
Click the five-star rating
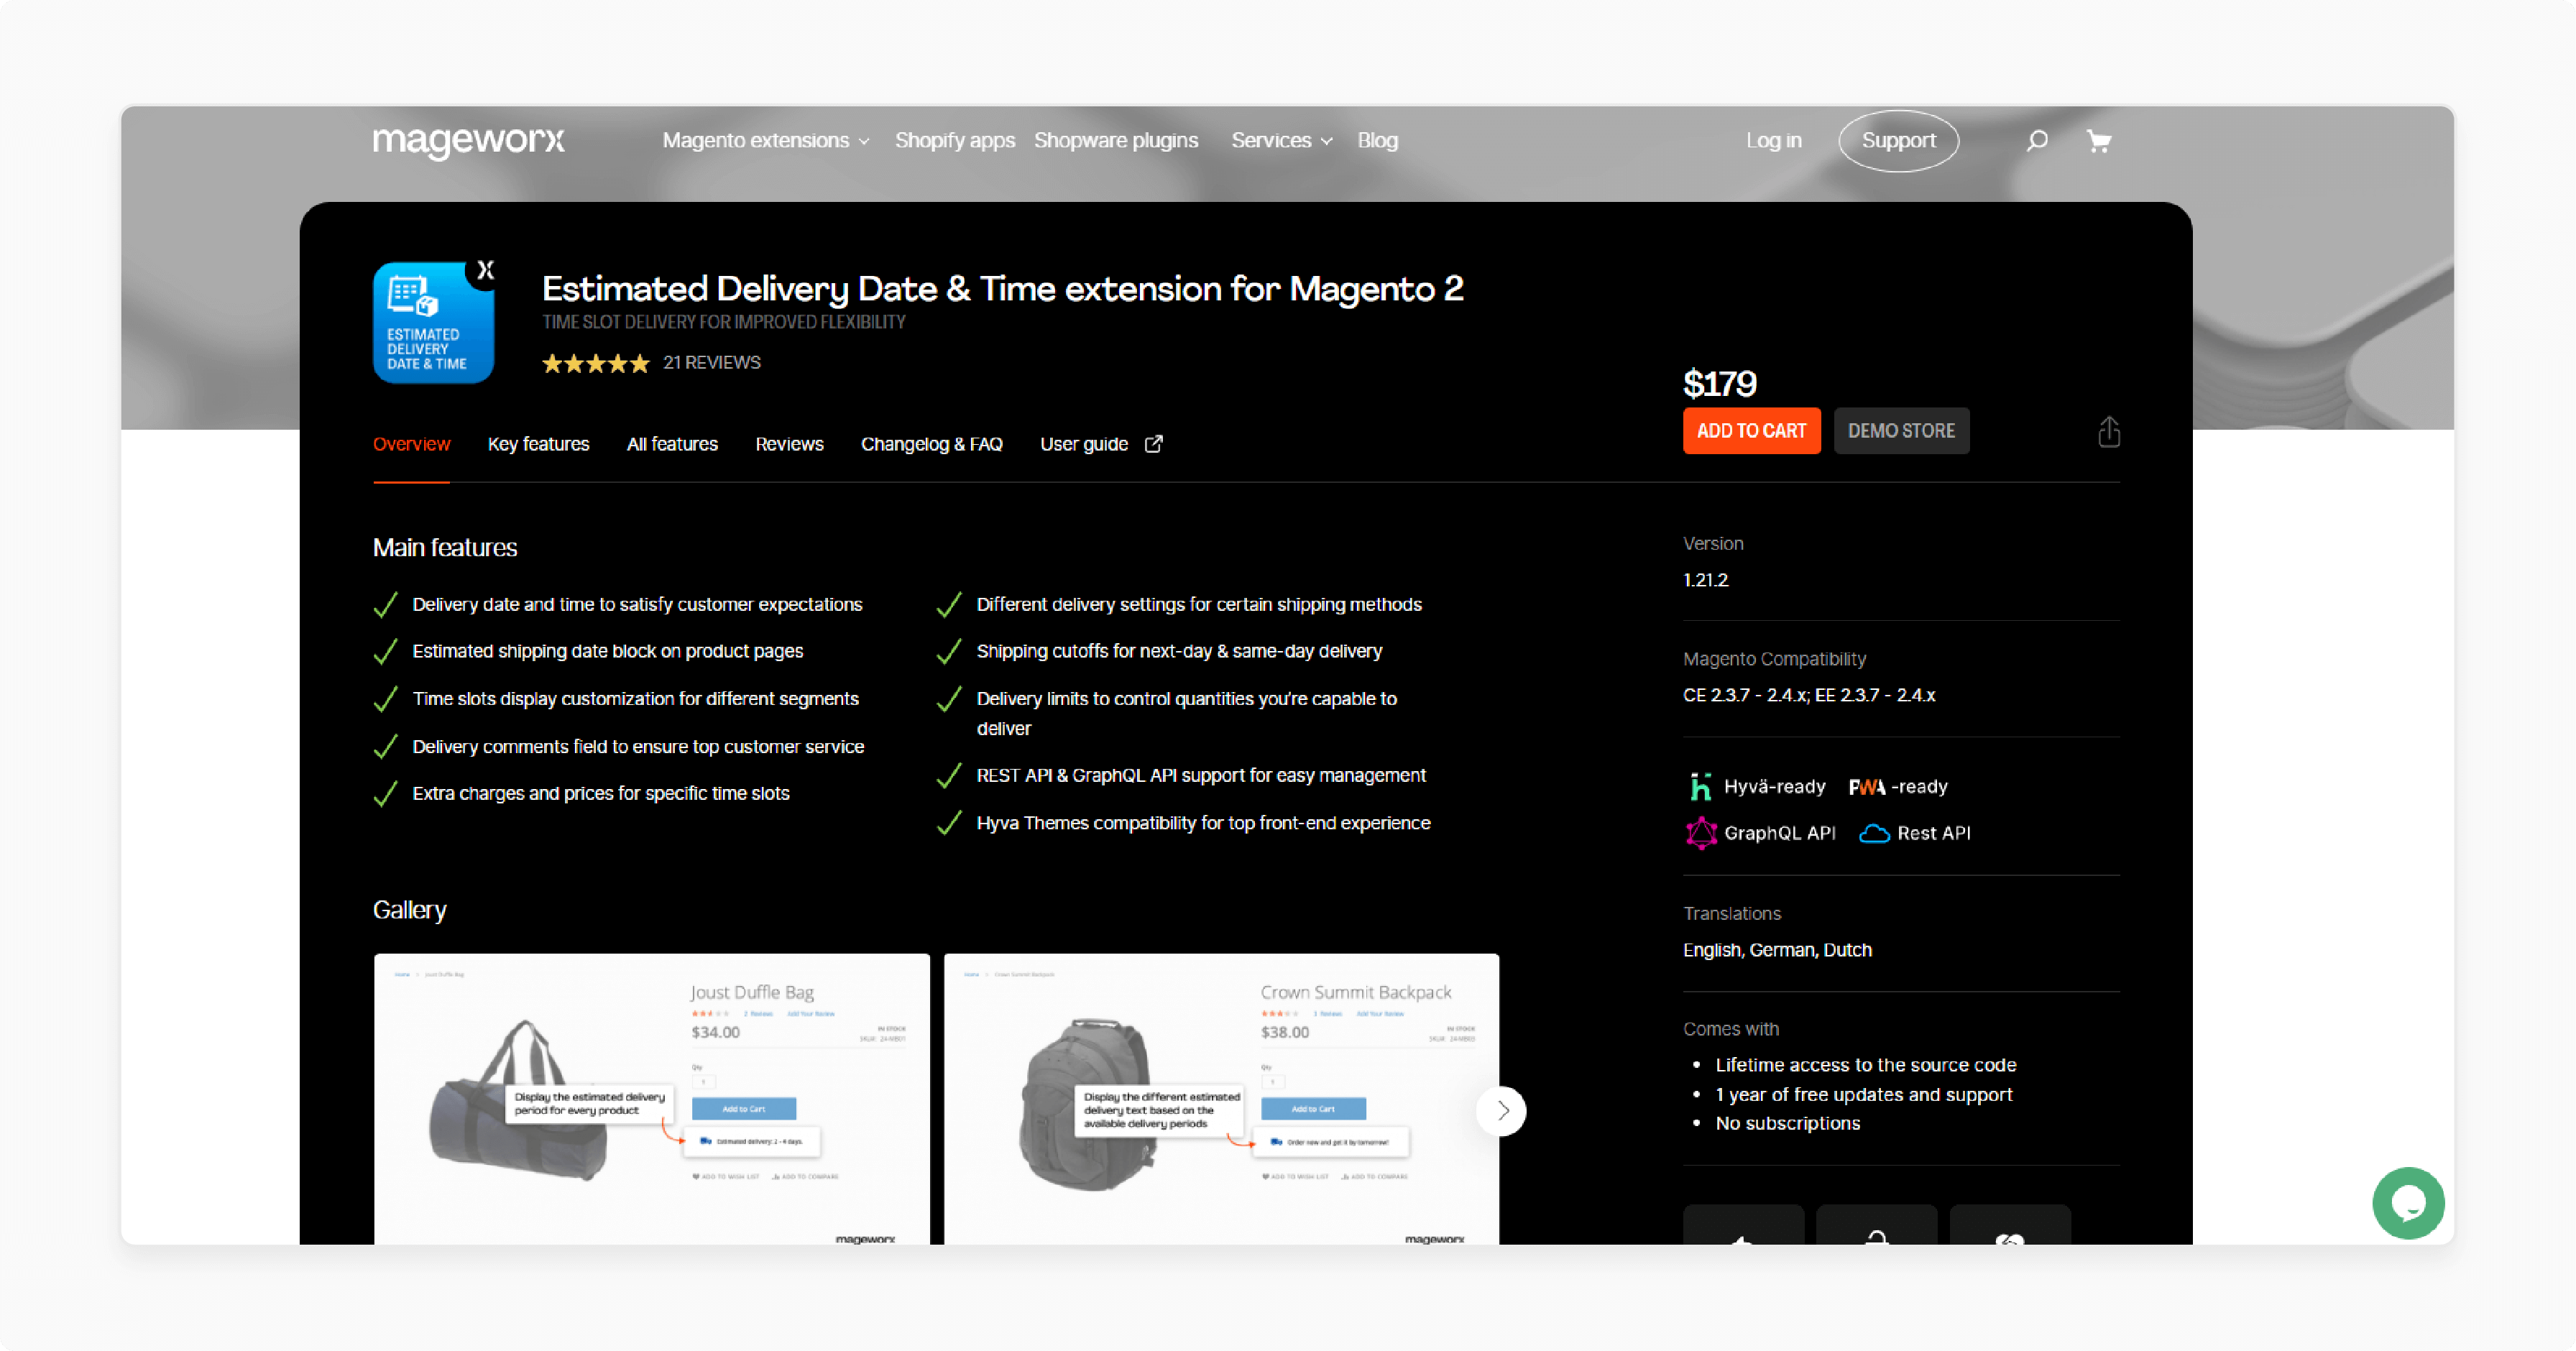point(596,363)
